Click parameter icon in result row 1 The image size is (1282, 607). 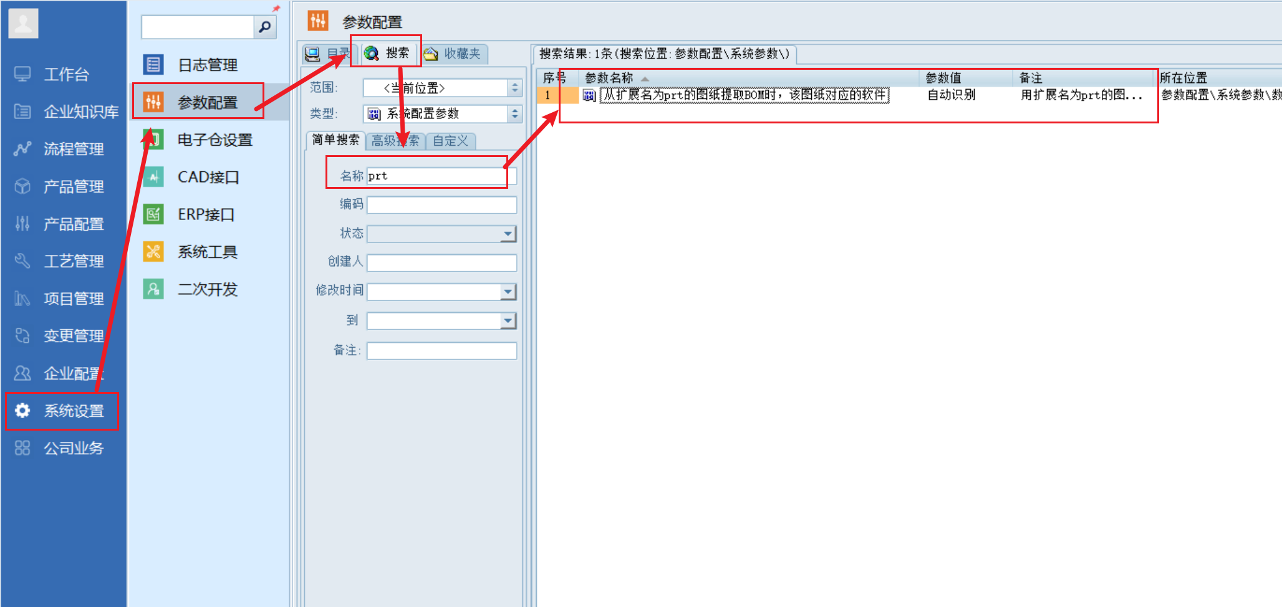coord(589,95)
